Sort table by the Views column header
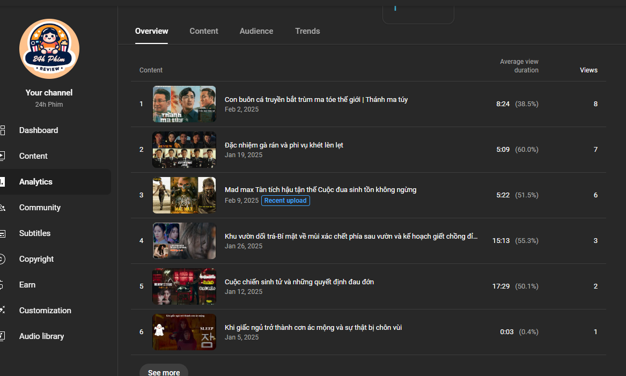The image size is (626, 376). tap(588, 70)
